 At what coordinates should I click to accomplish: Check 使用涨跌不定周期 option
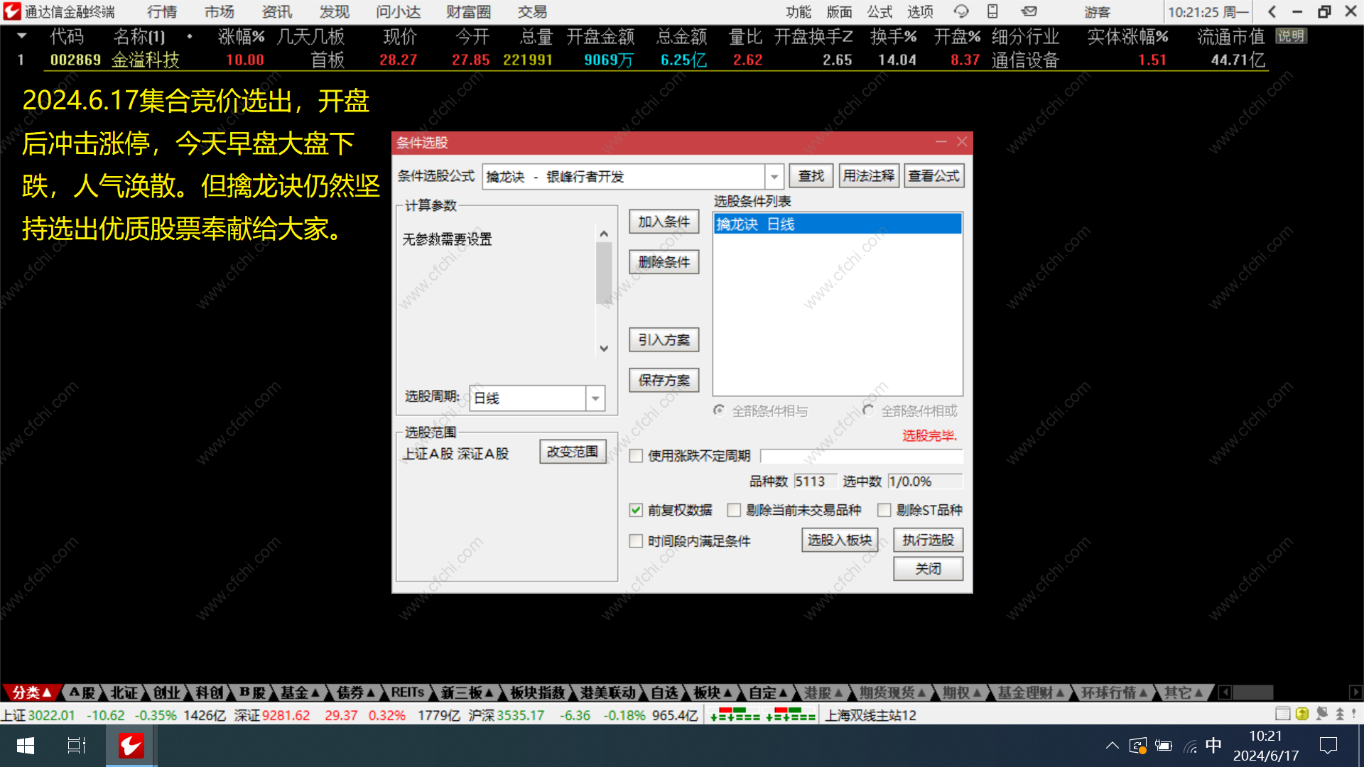click(636, 456)
